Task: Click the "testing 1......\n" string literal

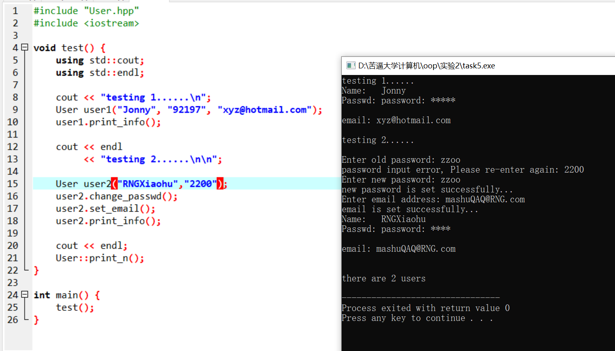Action: pyautogui.click(x=153, y=97)
